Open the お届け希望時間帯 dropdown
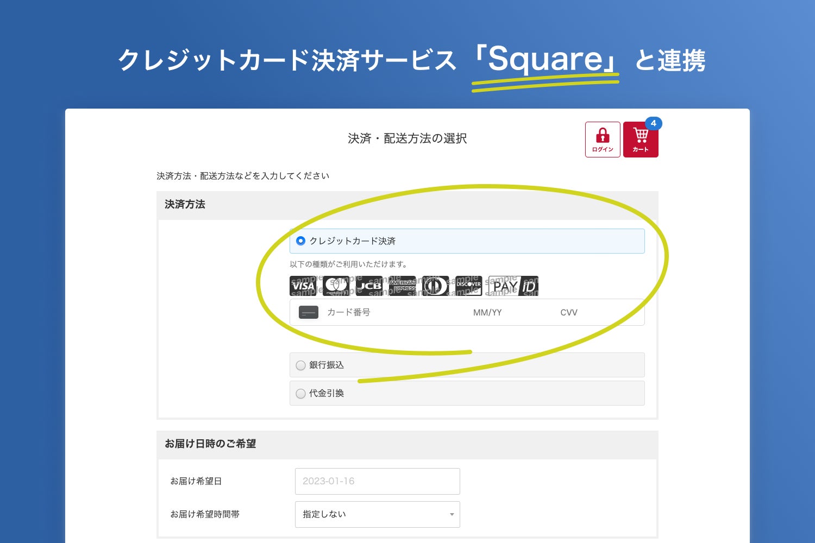 tap(378, 514)
